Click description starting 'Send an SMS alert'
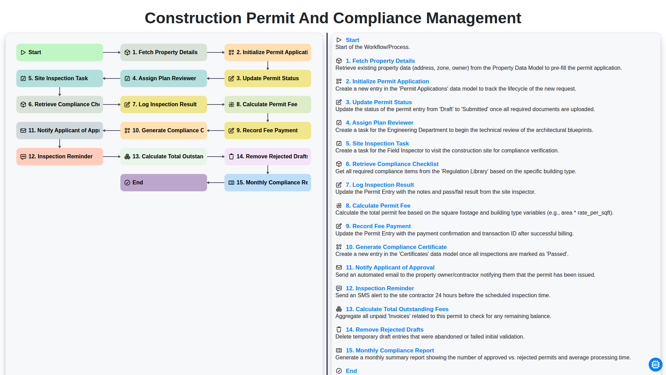The height and width of the screenshot is (375, 666). click(x=443, y=295)
